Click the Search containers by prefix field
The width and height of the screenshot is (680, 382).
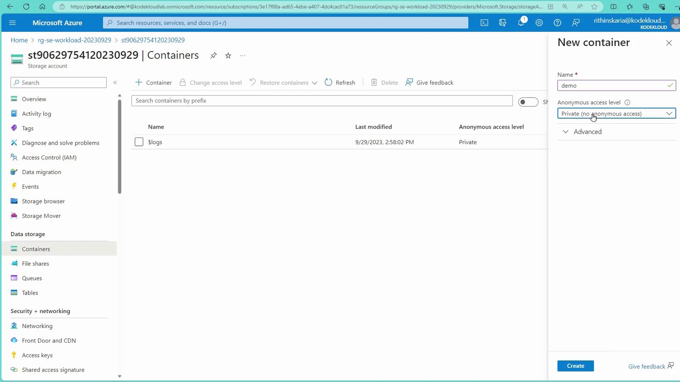click(x=322, y=101)
